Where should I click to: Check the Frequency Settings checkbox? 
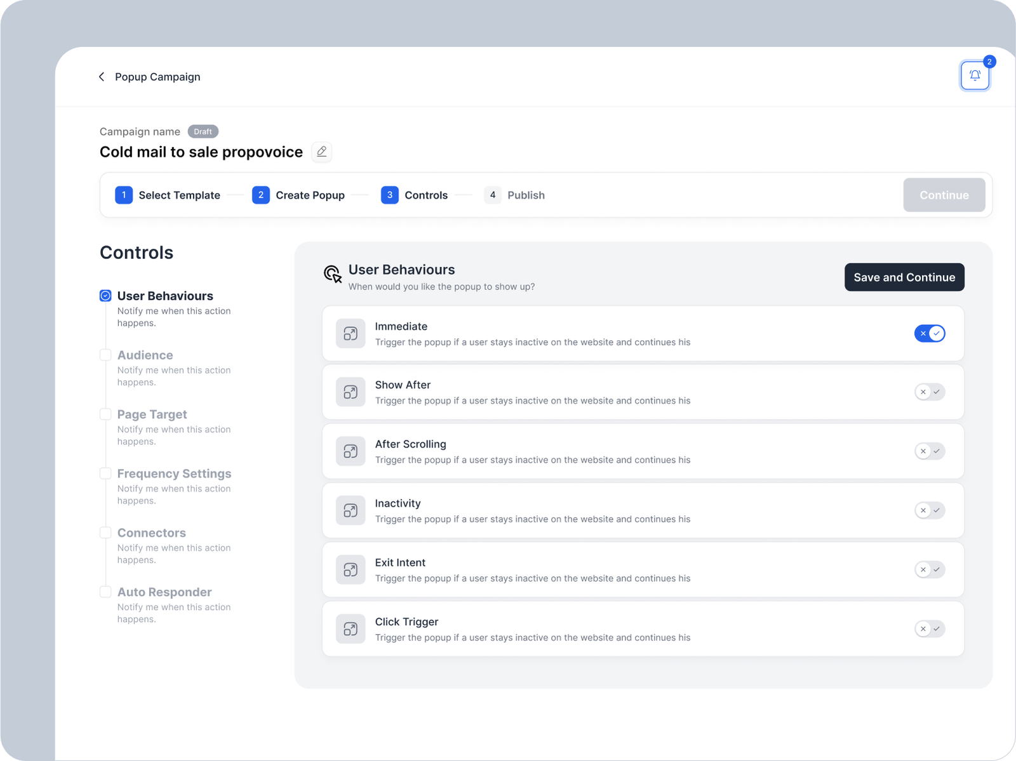105,473
